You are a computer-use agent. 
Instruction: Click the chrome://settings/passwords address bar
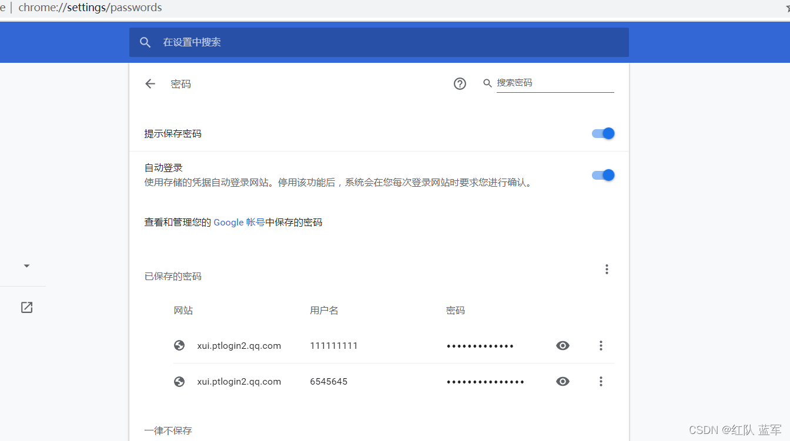tap(91, 8)
